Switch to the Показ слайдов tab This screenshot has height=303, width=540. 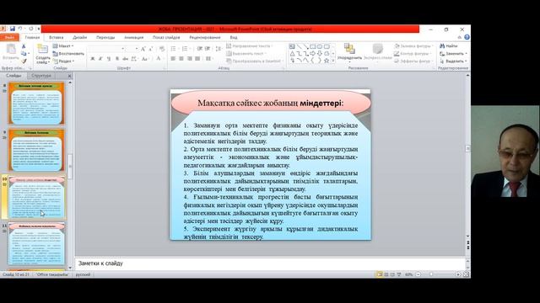166,37
